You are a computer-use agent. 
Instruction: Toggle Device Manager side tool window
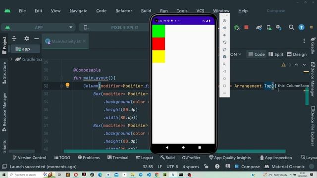313,79
